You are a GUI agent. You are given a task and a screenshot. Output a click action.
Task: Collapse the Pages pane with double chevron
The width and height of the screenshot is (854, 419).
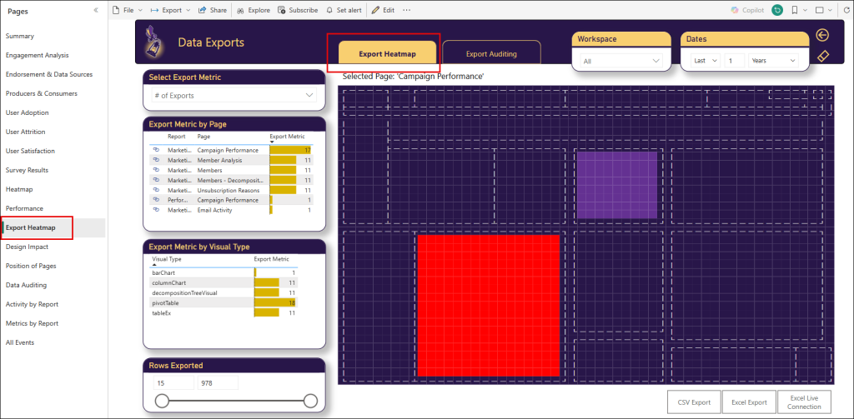(96, 10)
